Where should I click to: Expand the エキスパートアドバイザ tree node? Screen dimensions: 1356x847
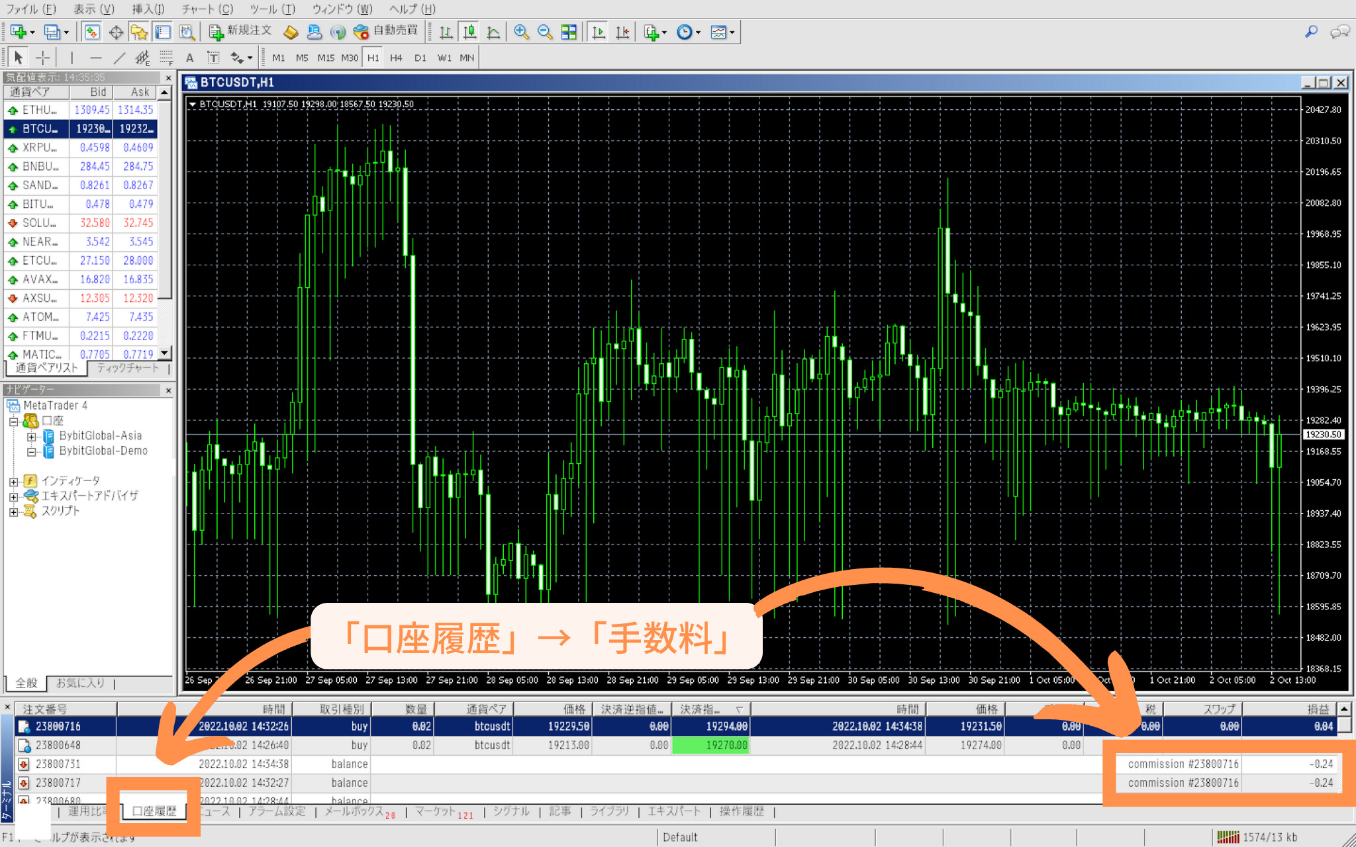(x=13, y=496)
